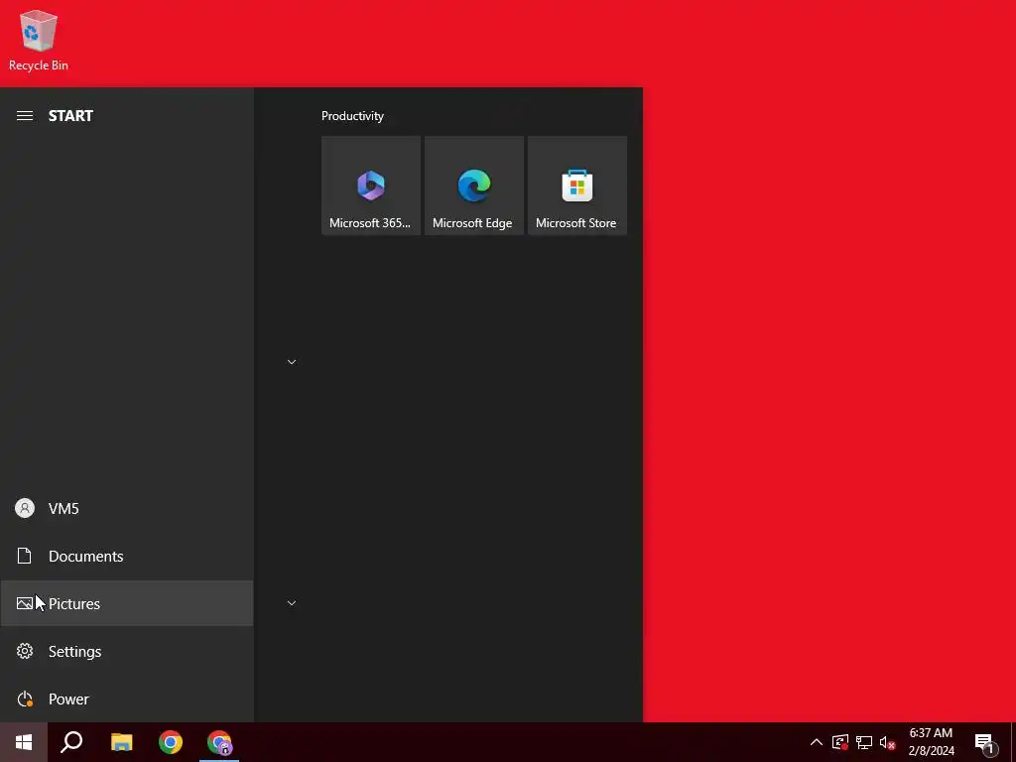Viewport: 1016px width, 762px height.
Task: Expand the chevron beside the Pictures row
Action: [292, 603]
